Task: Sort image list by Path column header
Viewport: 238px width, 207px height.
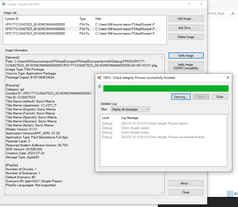Action: [x=127, y=19]
